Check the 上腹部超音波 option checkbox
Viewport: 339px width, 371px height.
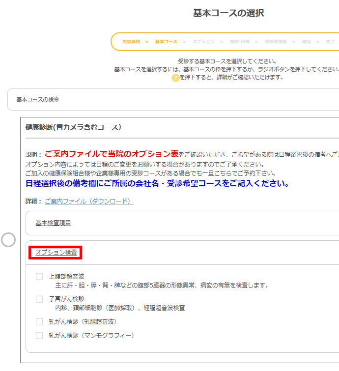pos(39,276)
